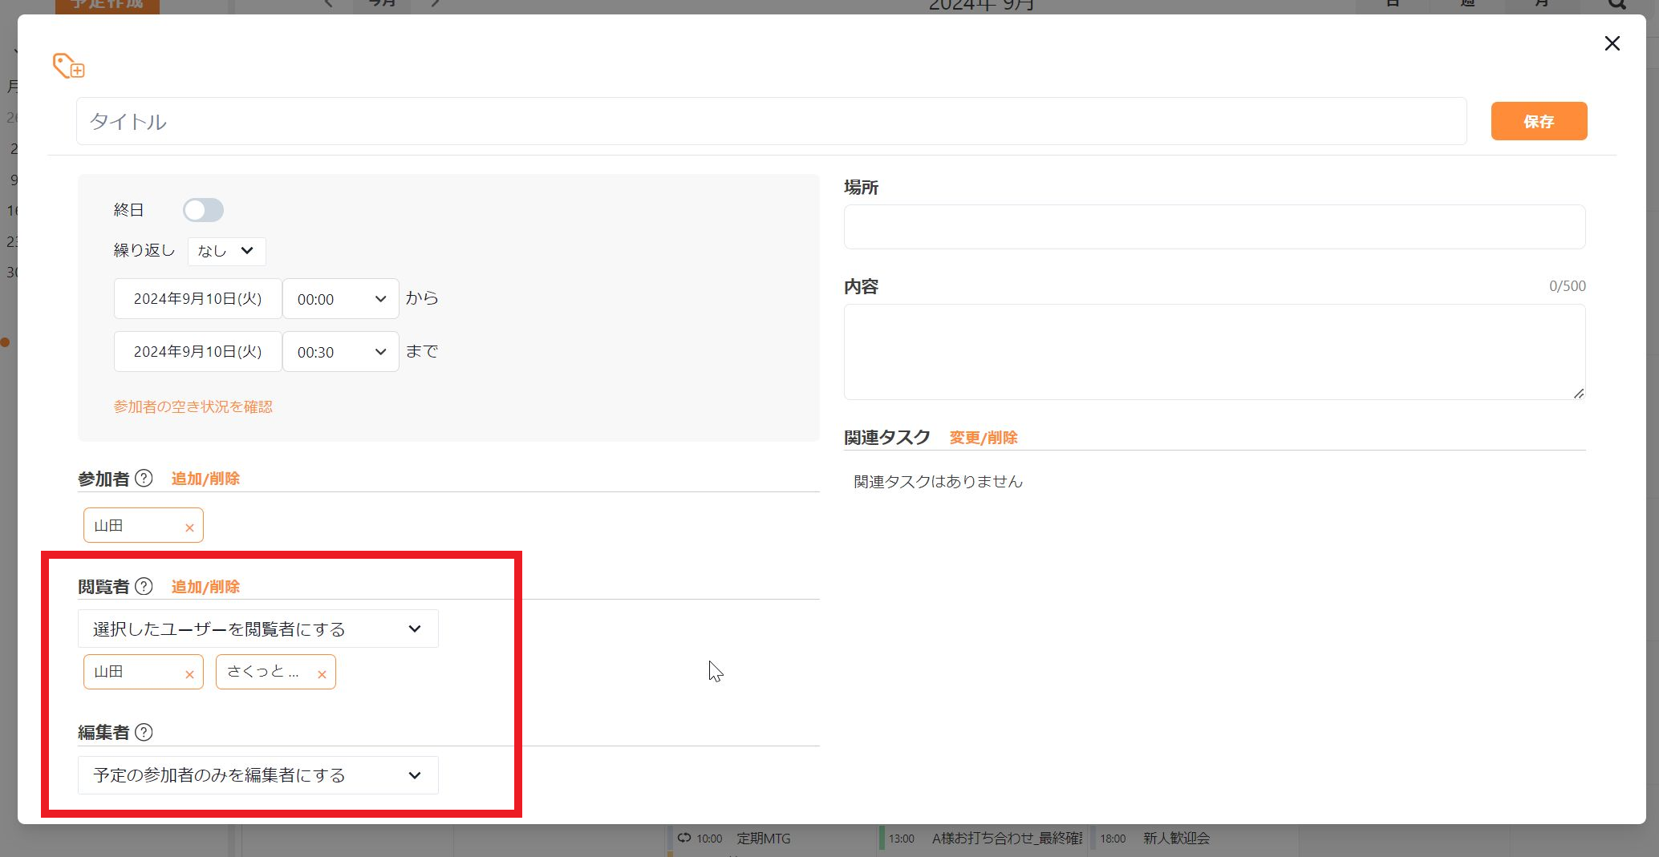Viewport: 1659px width, 857px height.
Task: Click the 保存 save button
Action: (1538, 121)
